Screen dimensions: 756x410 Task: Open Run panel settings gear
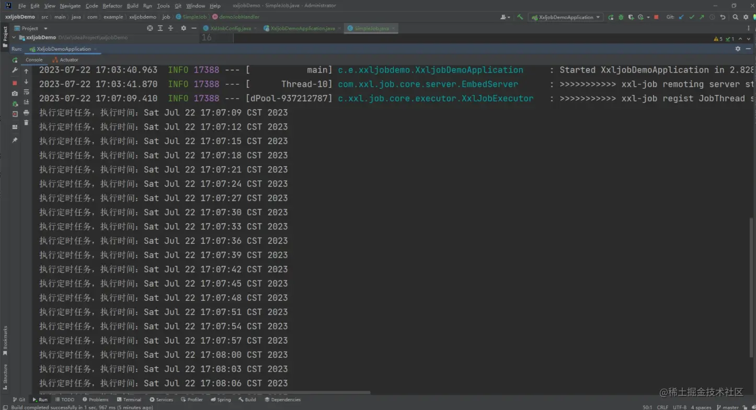(738, 49)
